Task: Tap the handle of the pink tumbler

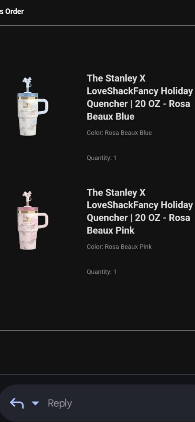Action: (43, 221)
